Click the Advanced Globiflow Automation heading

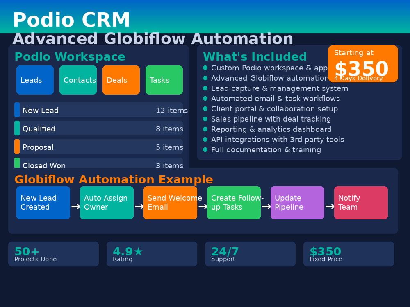click(153, 38)
